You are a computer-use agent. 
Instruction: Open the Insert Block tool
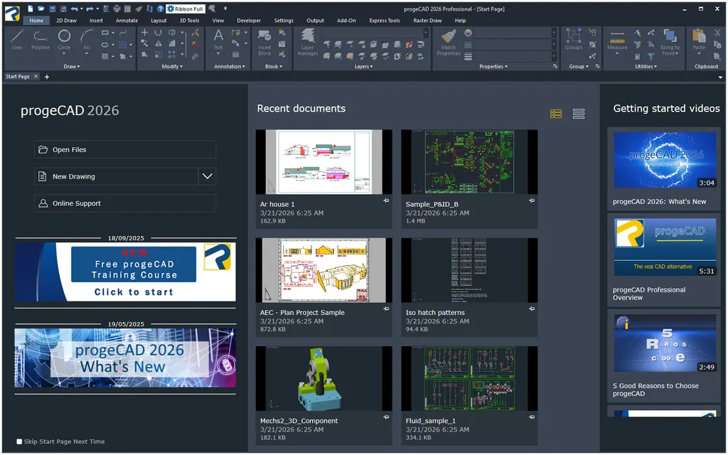(264, 43)
